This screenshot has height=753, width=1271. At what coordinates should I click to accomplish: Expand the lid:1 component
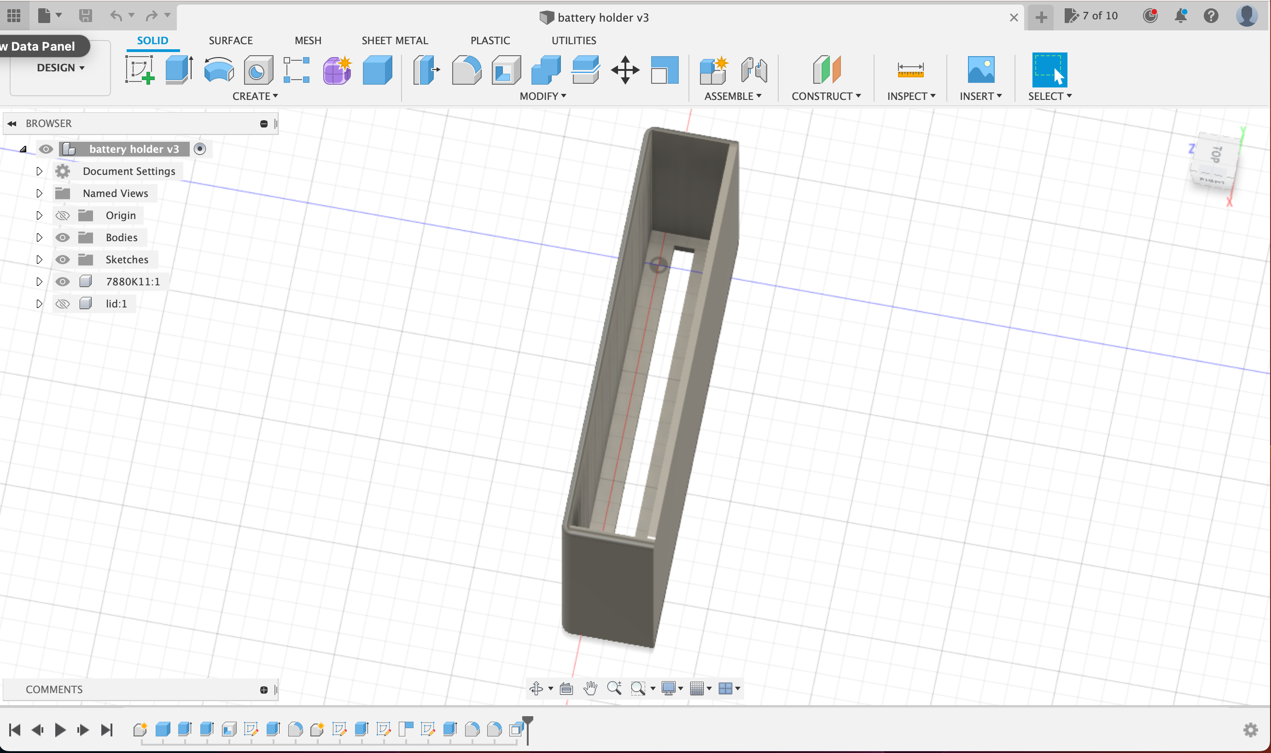coord(39,303)
